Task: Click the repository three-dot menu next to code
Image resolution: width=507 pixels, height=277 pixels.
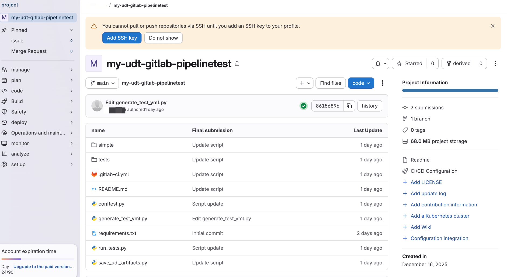Action: (x=382, y=83)
